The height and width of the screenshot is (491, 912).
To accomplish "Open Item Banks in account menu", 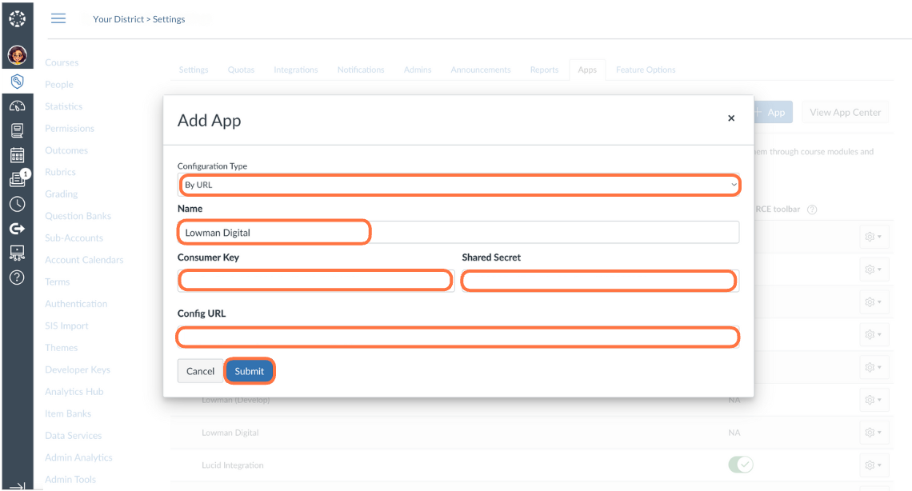I will point(68,413).
